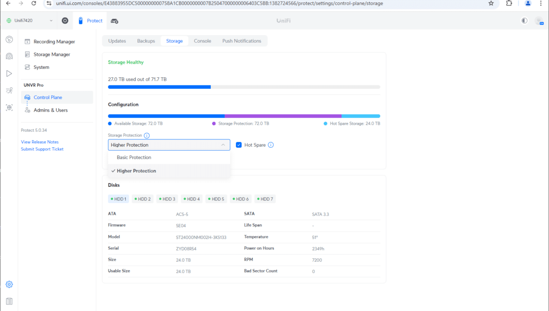Image resolution: width=549 pixels, height=311 pixels.
Task: Click the Storage Protection info icon
Action: (147, 136)
